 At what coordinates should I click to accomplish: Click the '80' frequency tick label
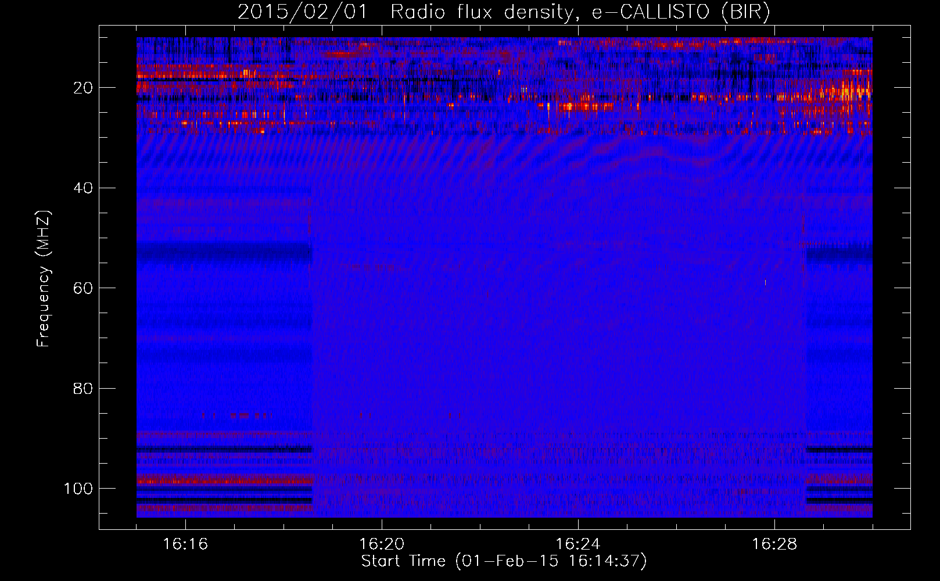83,388
